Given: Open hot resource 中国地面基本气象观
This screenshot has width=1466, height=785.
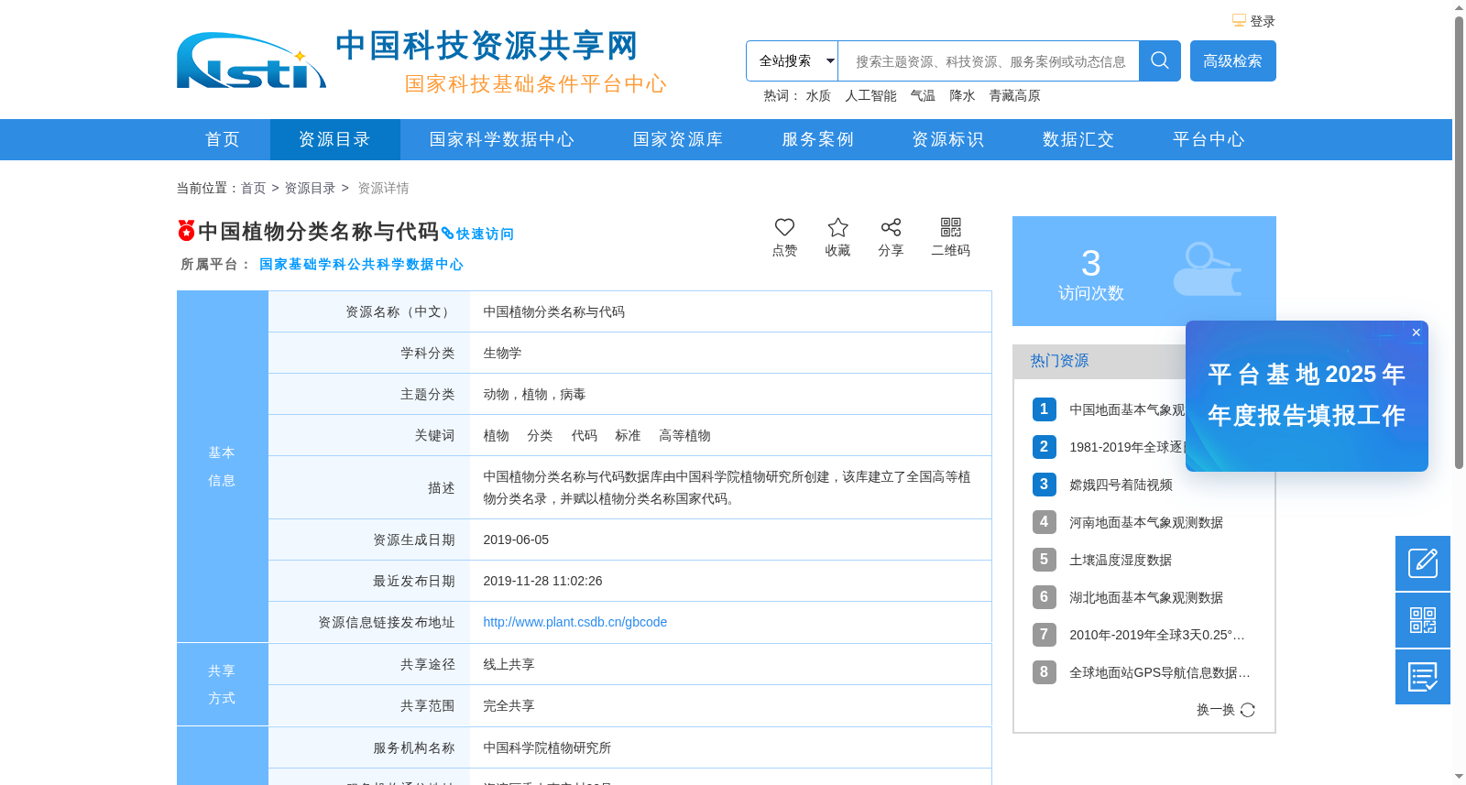Looking at the screenshot, I should (x=1127, y=409).
